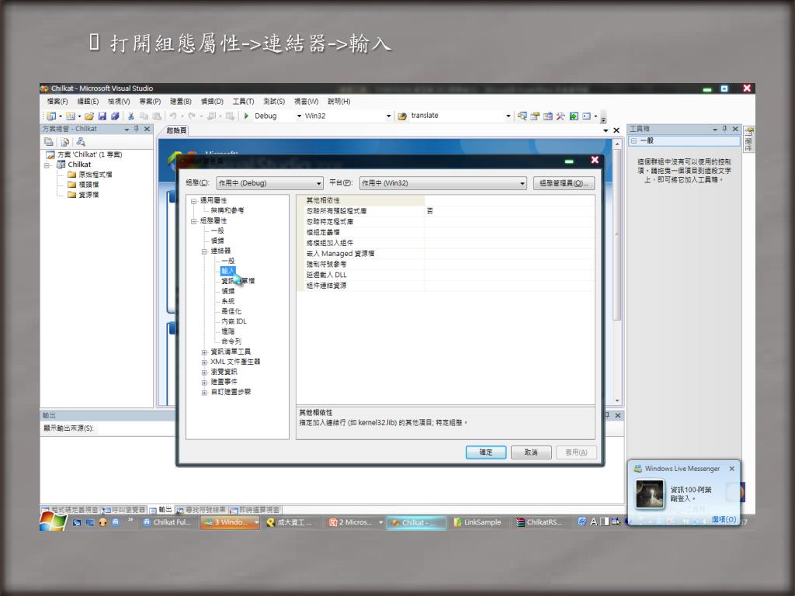Image resolution: width=795 pixels, height=596 pixels.
Task: Close the Windows Live Messenger notification
Action: click(731, 469)
